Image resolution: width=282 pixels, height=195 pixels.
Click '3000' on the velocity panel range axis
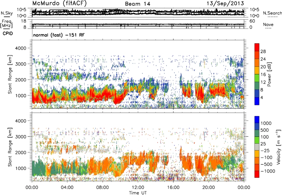point(21,137)
